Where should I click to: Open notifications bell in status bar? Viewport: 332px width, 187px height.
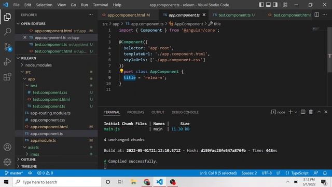coord(325,173)
